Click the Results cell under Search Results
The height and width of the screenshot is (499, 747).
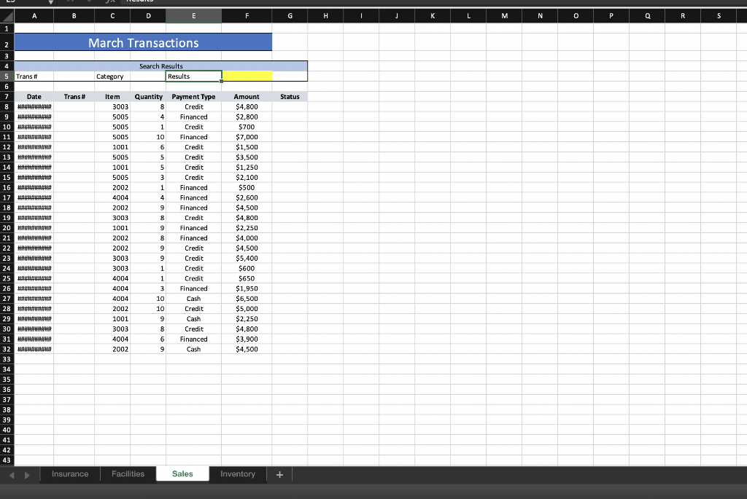pyautogui.click(x=193, y=76)
